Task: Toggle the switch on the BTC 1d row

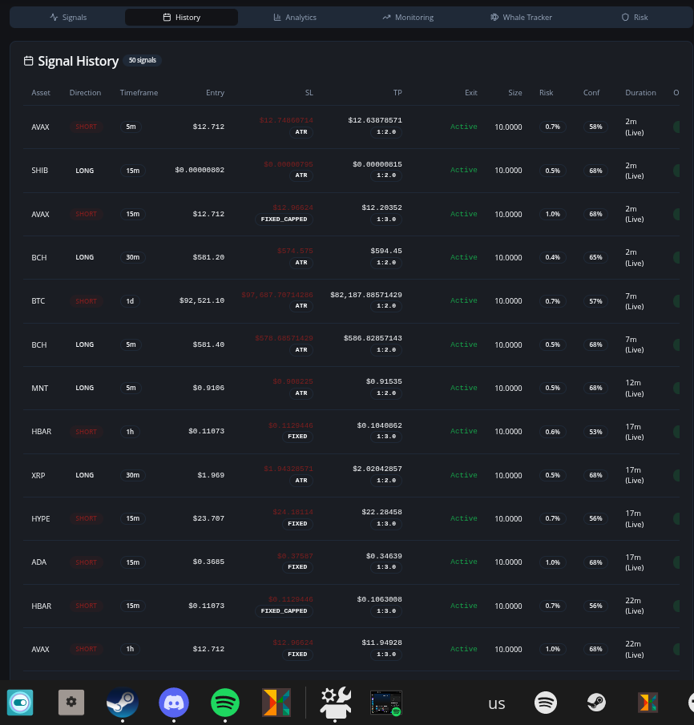Action: coord(677,300)
